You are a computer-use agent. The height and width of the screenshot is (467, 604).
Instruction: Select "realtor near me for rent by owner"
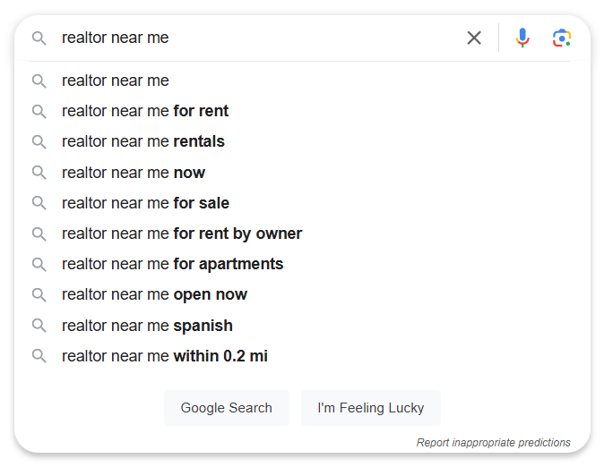pos(302,233)
